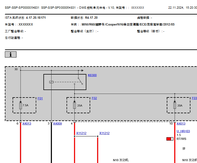Screen dimensions: 197x163
Task: Select the 25A fuse symbol
Action: [x=74, y=106]
